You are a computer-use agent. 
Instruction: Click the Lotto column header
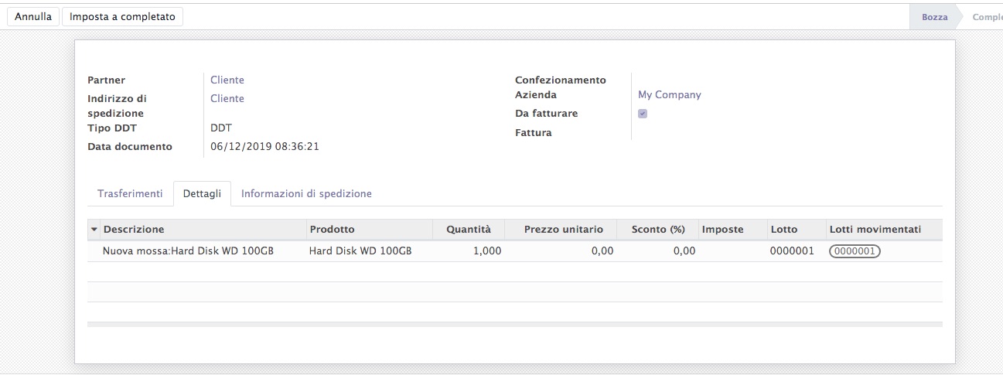click(x=795, y=230)
